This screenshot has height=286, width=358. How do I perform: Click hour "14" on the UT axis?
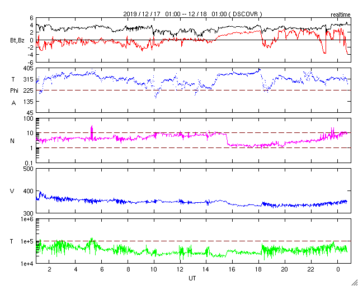coord(206,269)
